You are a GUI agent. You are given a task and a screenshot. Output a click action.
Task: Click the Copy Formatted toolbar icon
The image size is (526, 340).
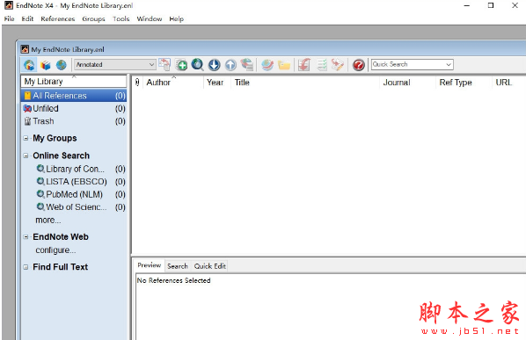pos(164,64)
